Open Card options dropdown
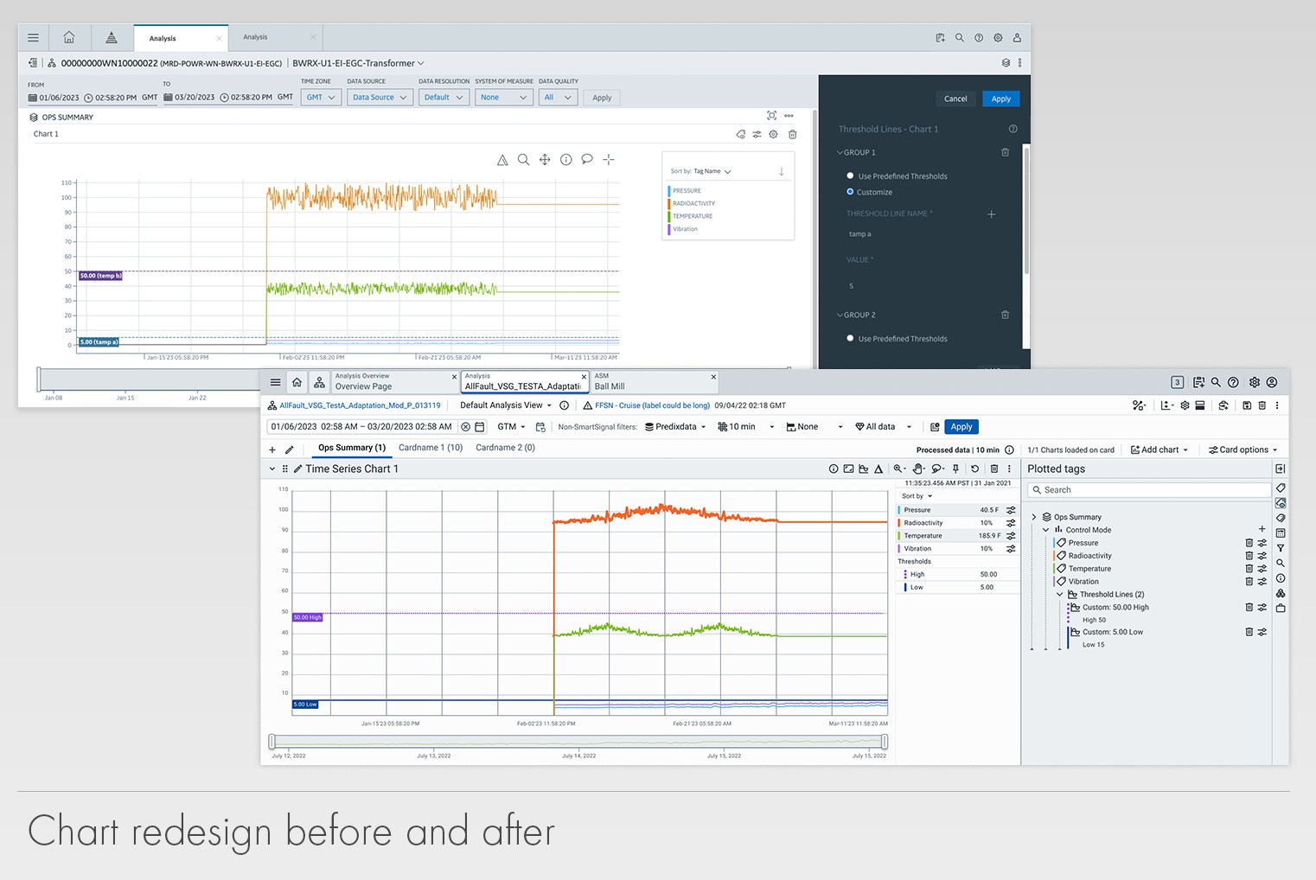1316x880 pixels. [1243, 450]
